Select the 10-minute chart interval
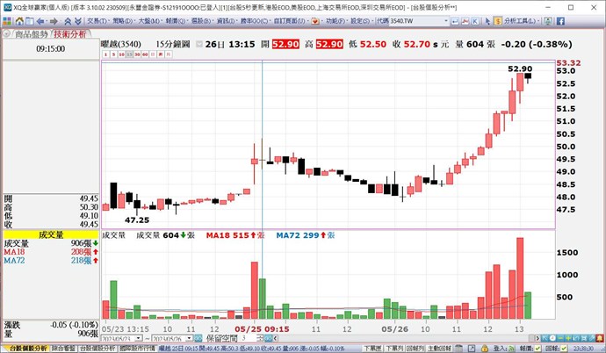The height and width of the screenshot is (353, 606). point(121,54)
